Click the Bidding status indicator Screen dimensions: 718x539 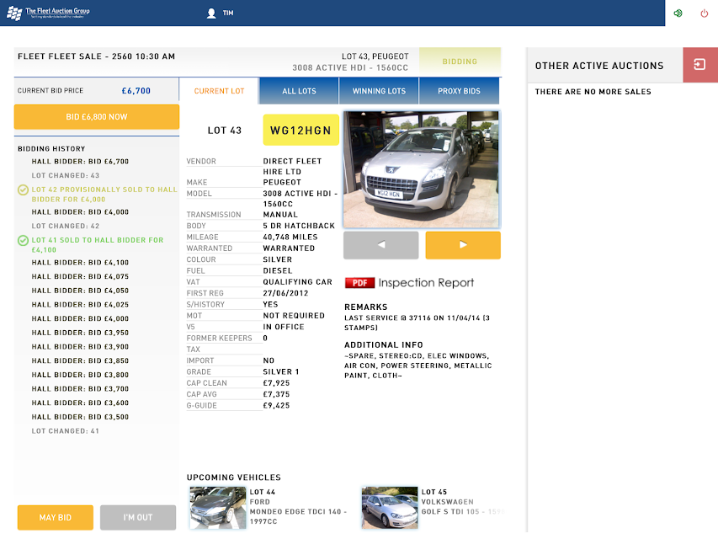coord(460,61)
